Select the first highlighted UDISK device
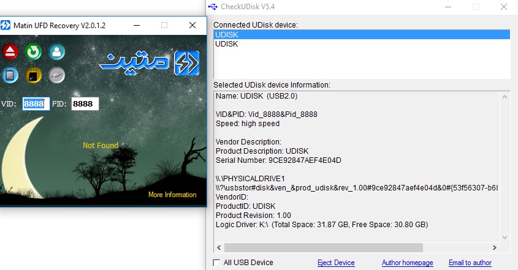This screenshot has width=518, height=270. 362,35
